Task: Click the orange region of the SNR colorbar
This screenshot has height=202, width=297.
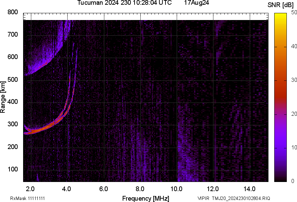Action: pyautogui.click(x=280, y=54)
